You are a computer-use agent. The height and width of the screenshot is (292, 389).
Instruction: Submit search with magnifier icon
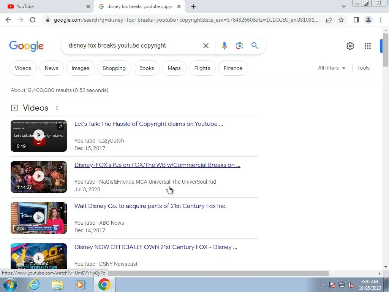coord(255,46)
